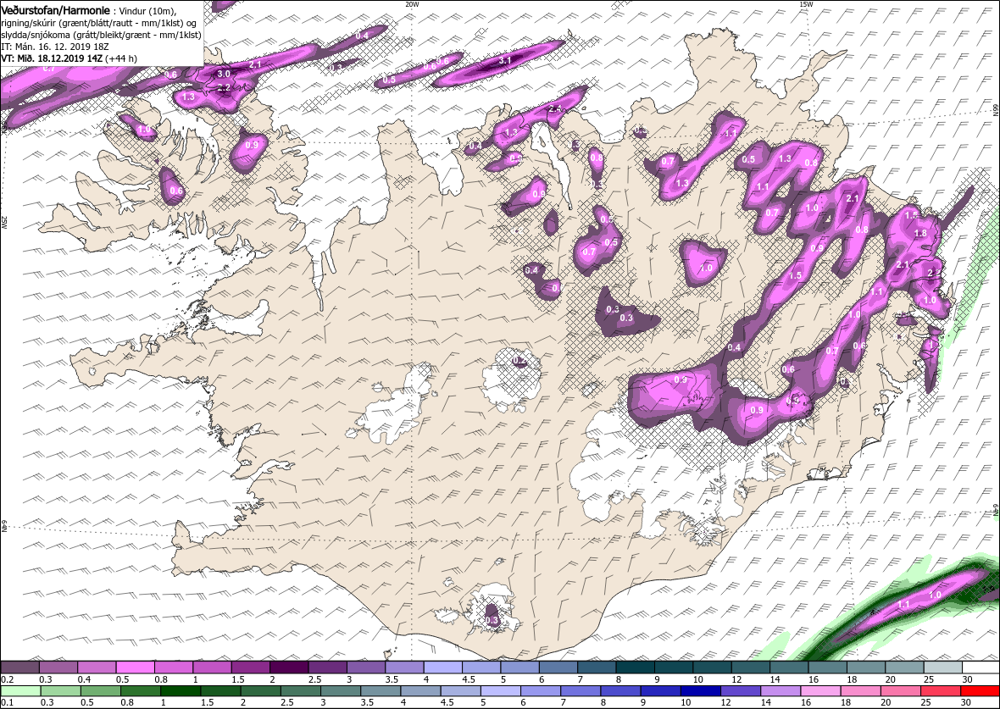
Task: Pick the crimson swatch labeled 25 in lower legend
Action: coord(940,692)
